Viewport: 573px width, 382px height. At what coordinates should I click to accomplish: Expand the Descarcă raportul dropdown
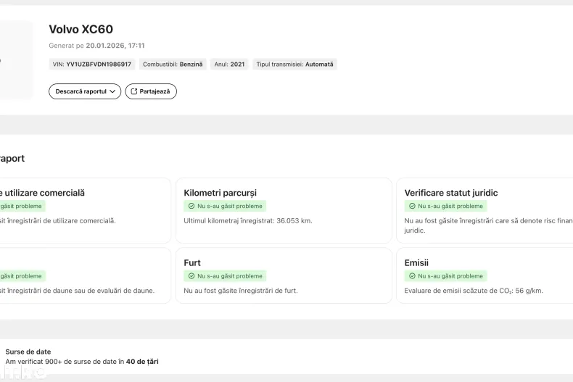84,91
